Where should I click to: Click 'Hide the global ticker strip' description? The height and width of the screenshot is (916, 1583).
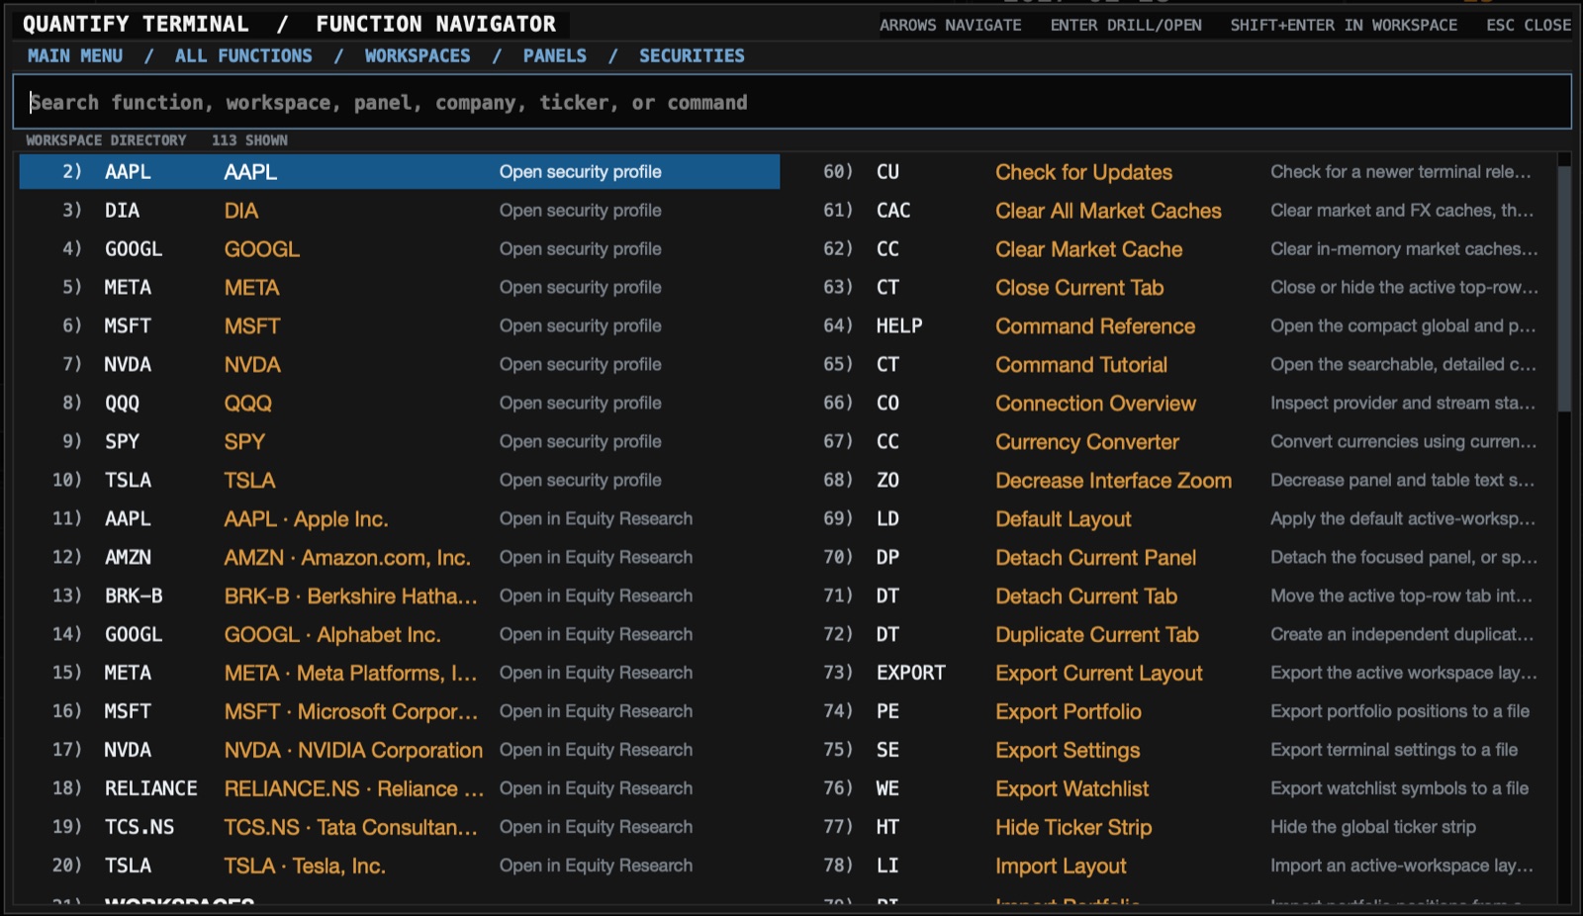1373,827
